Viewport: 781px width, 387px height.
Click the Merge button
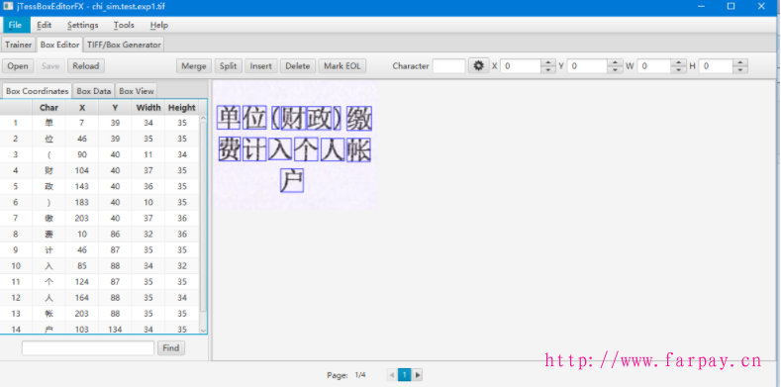(x=194, y=65)
